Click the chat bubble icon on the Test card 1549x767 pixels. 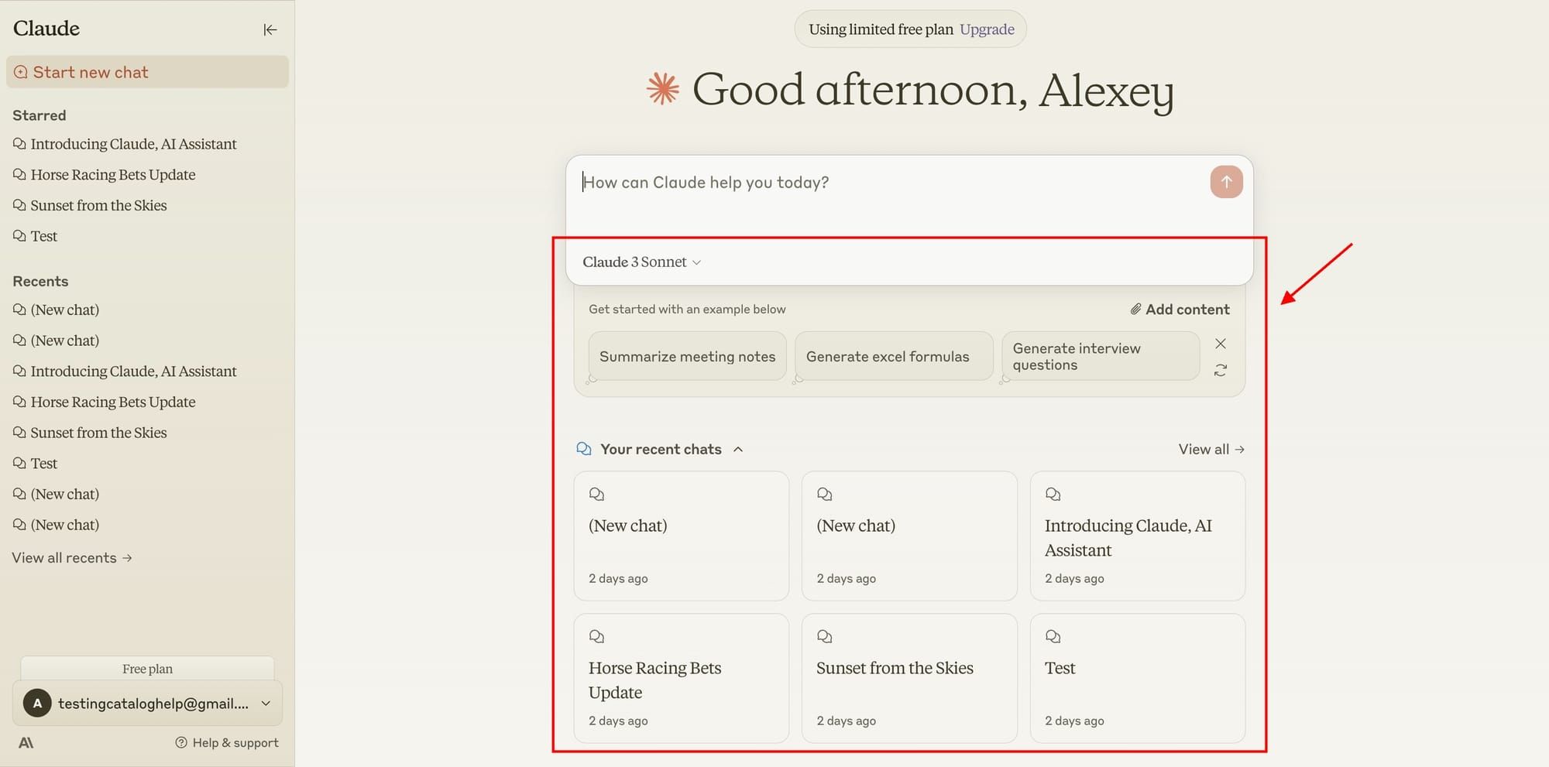[x=1053, y=636]
